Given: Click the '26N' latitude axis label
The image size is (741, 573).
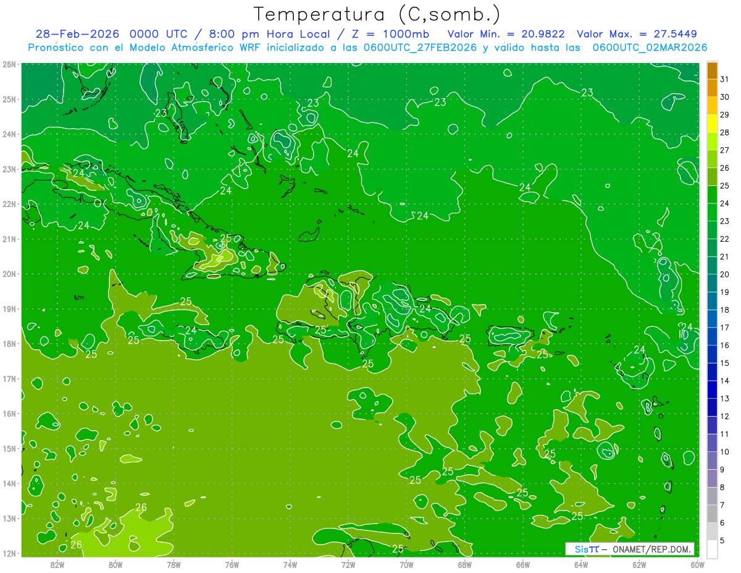Looking at the screenshot, I should tap(9, 64).
